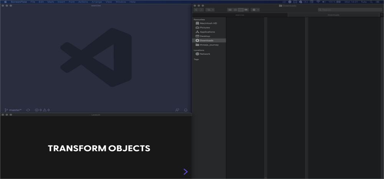Select Downloads in Finder sidebar
The image size is (384, 179).
(209, 40)
